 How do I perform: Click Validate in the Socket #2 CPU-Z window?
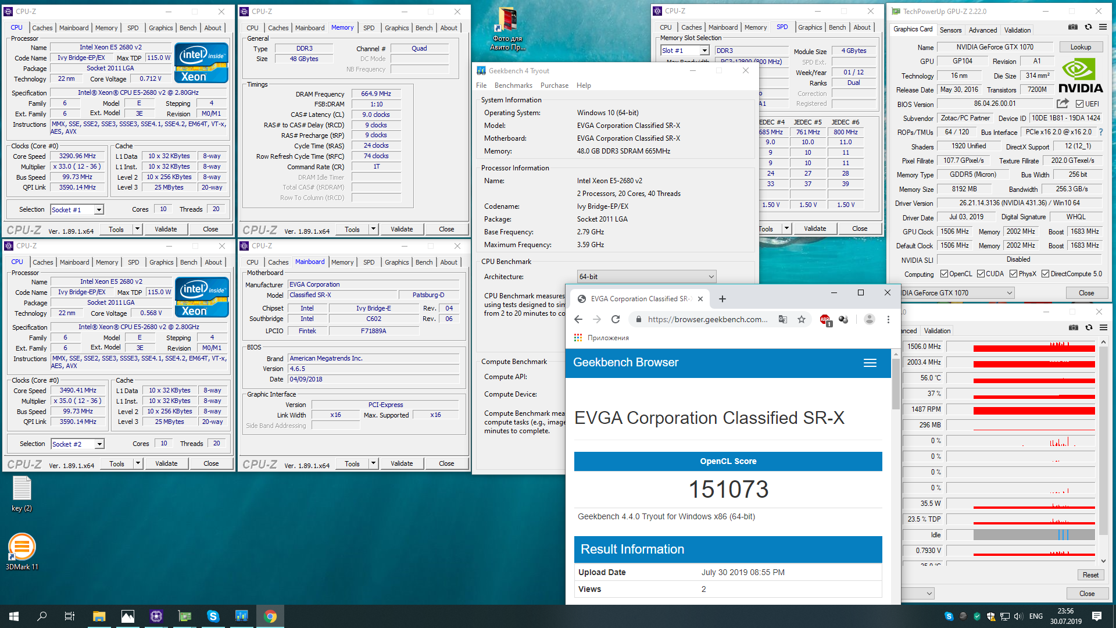tap(166, 463)
